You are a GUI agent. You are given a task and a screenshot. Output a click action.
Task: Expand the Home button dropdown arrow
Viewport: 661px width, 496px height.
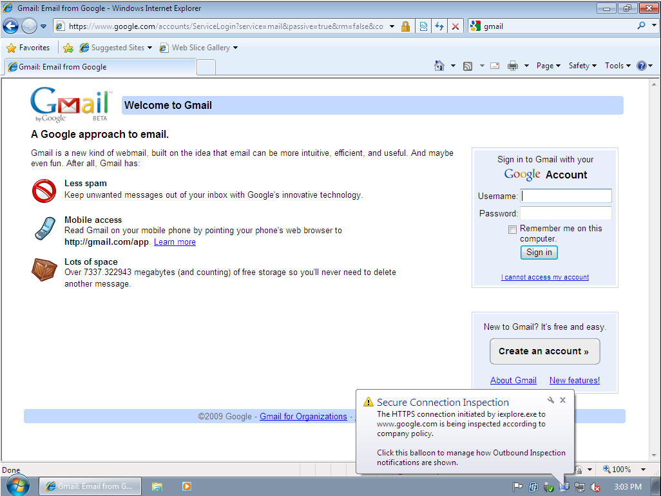tap(453, 66)
